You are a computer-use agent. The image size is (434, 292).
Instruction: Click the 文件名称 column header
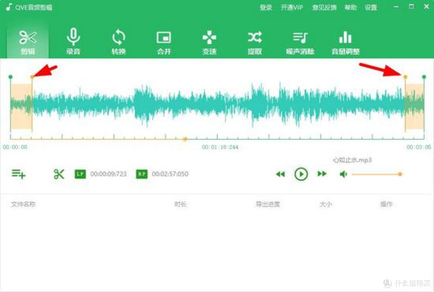(23, 204)
